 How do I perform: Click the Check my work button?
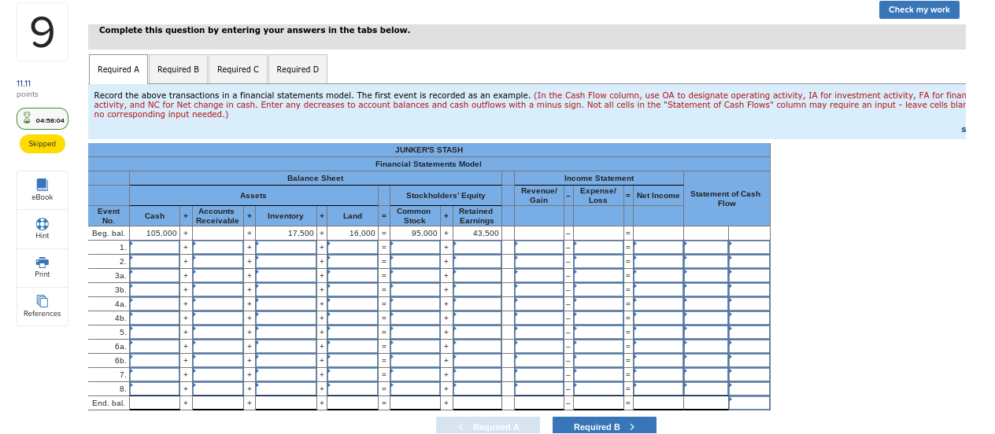(919, 9)
